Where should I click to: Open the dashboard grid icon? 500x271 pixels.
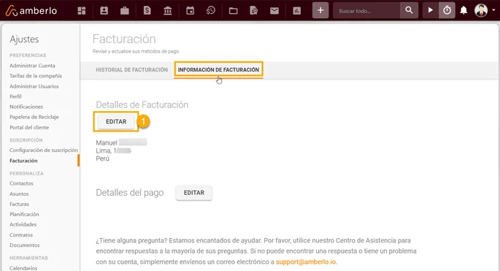82,11
